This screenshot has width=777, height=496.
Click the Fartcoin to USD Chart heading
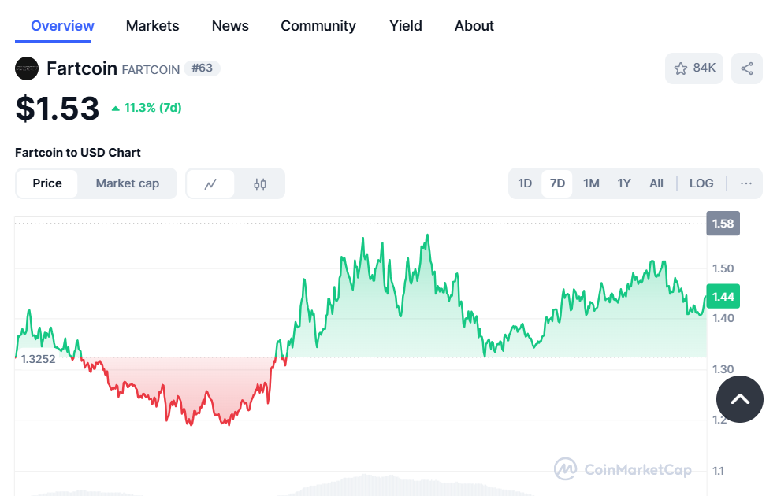(78, 153)
